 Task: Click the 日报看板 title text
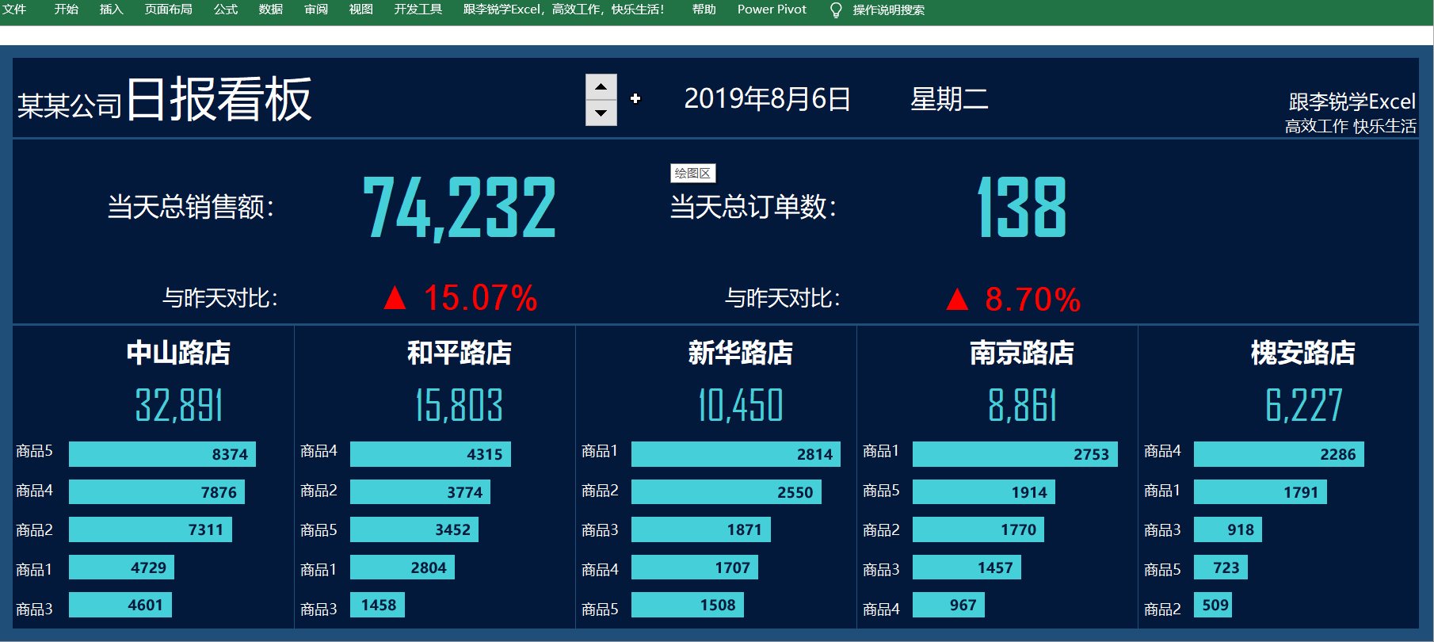point(219,99)
